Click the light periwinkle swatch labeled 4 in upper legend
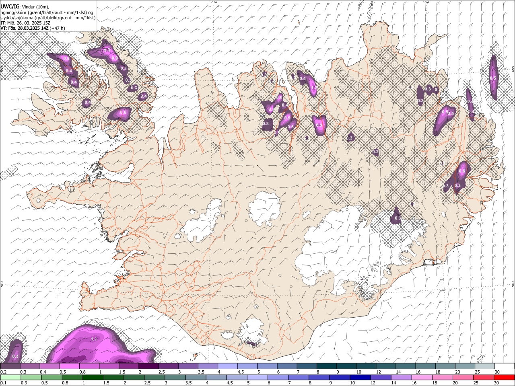The width and height of the screenshot is (515, 386). pos(227,366)
